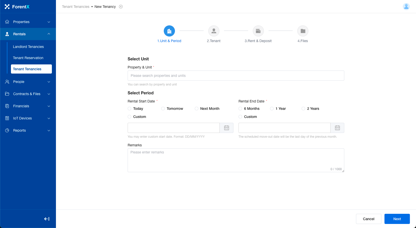Click the Files step folder icon
Viewport: 416px width, 228px height.
pyautogui.click(x=303, y=31)
